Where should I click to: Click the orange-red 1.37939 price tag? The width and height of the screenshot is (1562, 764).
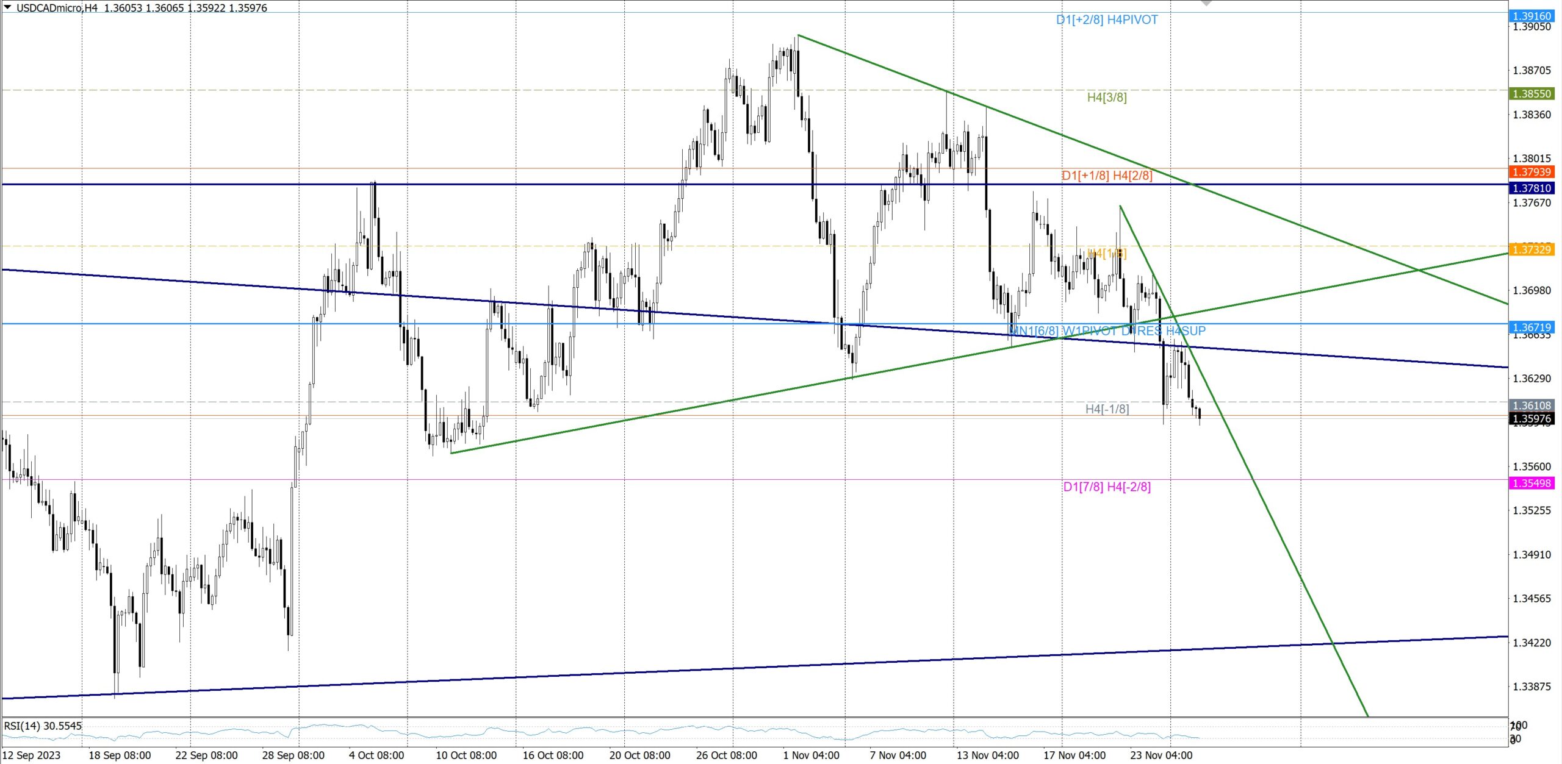(x=1531, y=172)
